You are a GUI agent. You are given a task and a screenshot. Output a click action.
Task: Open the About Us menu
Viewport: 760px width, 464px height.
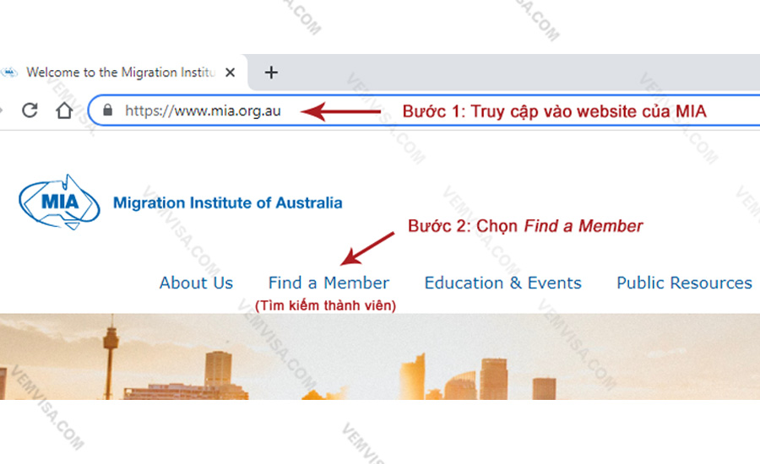pos(196,283)
